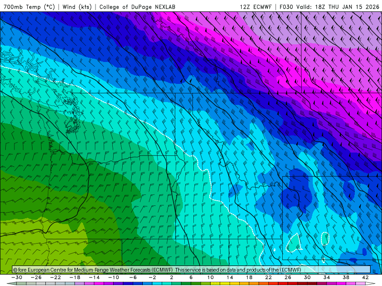Viewport: 382px width, 286px height.
Task: Click the 34 color scale label
Action: (x=327, y=277)
